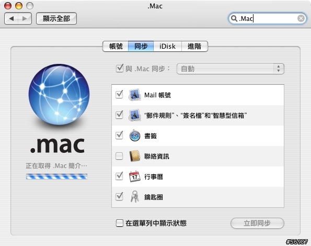Click the iCal calendar icon beside 行事曆
The image size is (311, 246).
tap(135, 176)
